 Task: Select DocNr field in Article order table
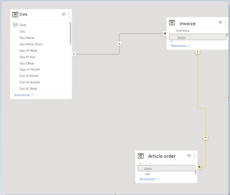click(166, 168)
